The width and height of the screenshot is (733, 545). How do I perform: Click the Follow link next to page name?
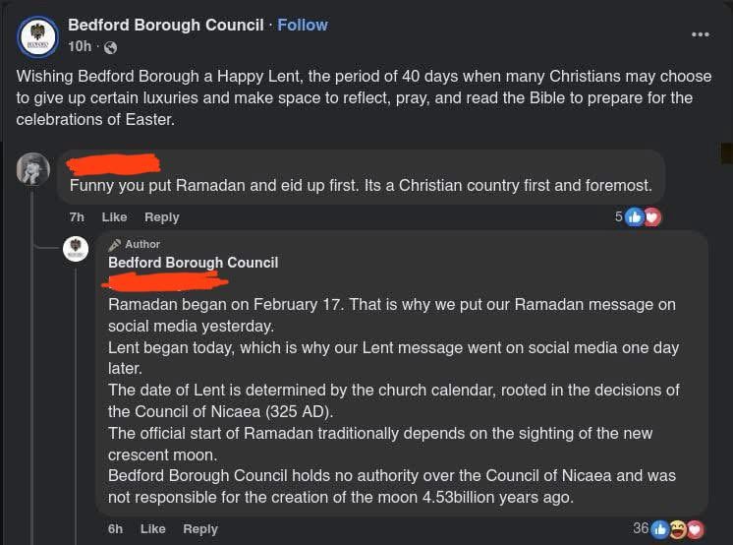(x=303, y=25)
